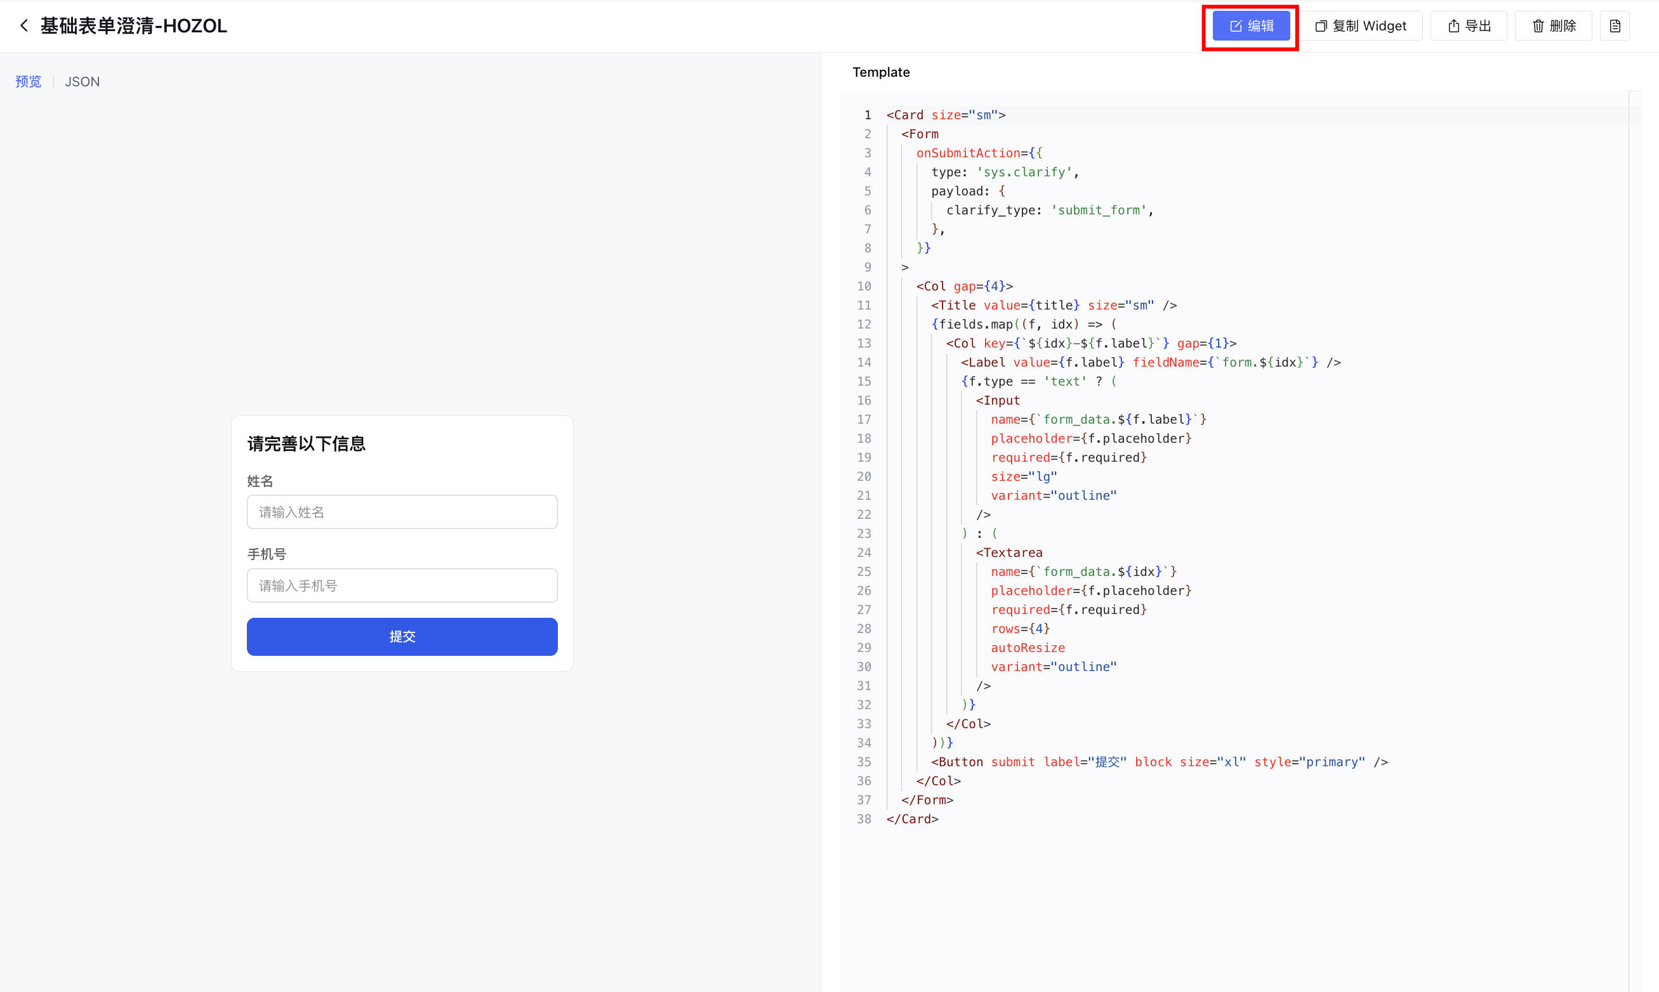The image size is (1659, 992).
Task: Click the 姓名 field label
Action: pyautogui.click(x=260, y=481)
